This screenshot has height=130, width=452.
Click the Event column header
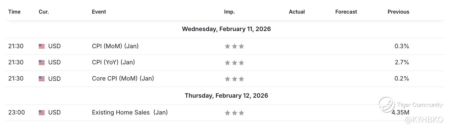coord(99,12)
